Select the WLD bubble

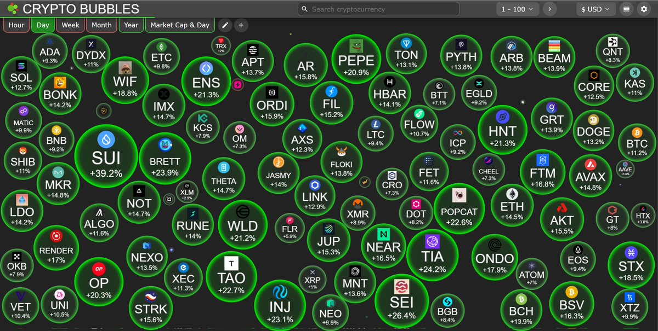[x=242, y=224]
